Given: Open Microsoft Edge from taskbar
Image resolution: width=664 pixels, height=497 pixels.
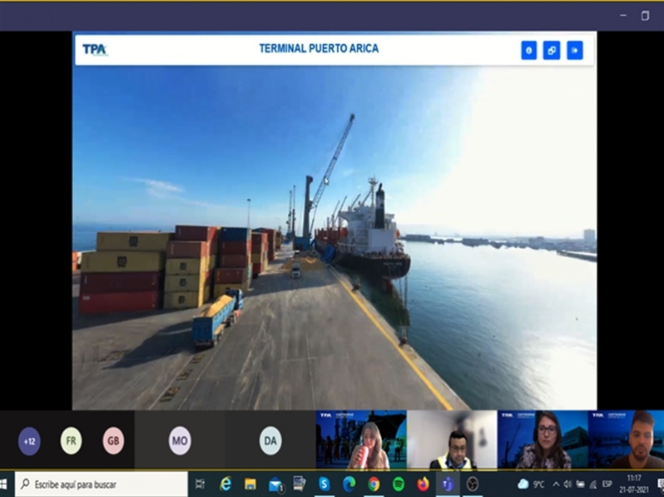Looking at the screenshot, I should point(349,484).
